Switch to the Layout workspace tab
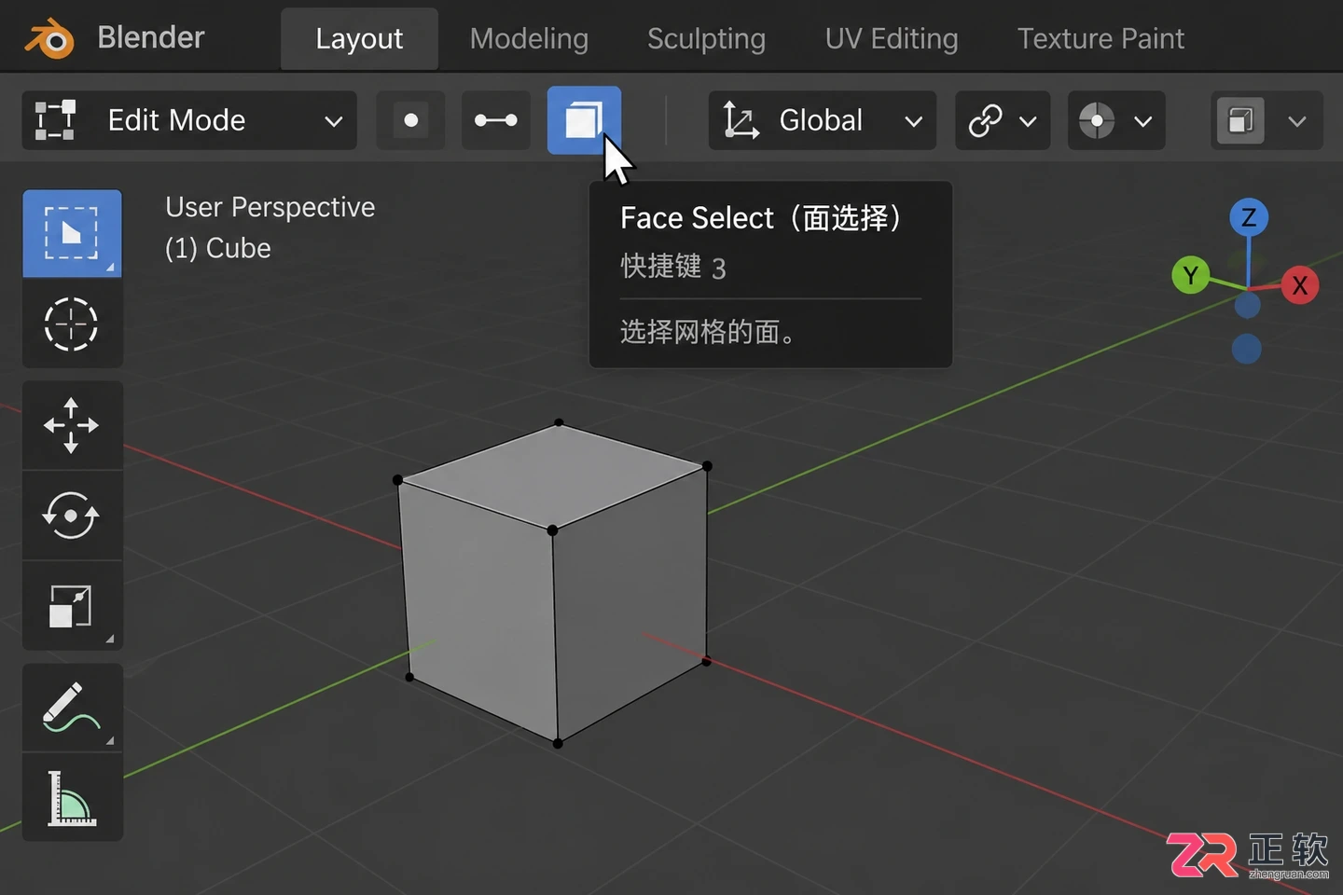Screen dimensions: 1343x895 coord(359,39)
